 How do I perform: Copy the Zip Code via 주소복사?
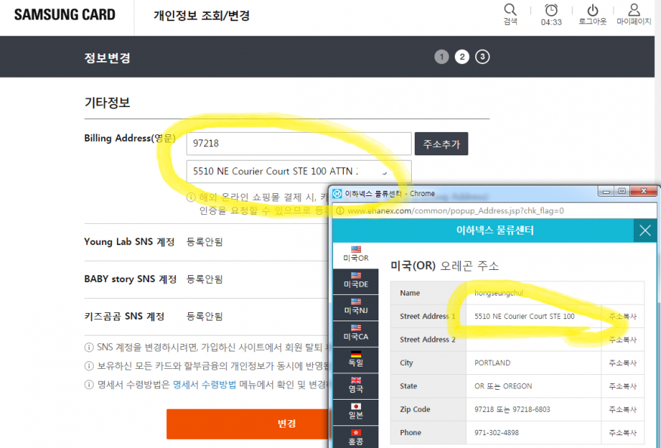pos(622,409)
